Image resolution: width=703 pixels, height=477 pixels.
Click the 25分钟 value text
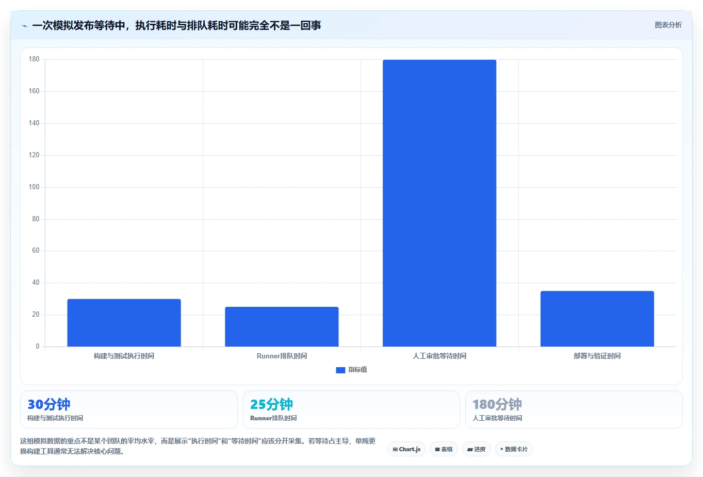pyautogui.click(x=272, y=404)
